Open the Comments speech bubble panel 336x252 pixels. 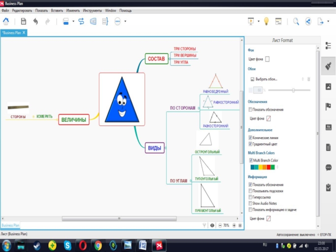point(328,167)
